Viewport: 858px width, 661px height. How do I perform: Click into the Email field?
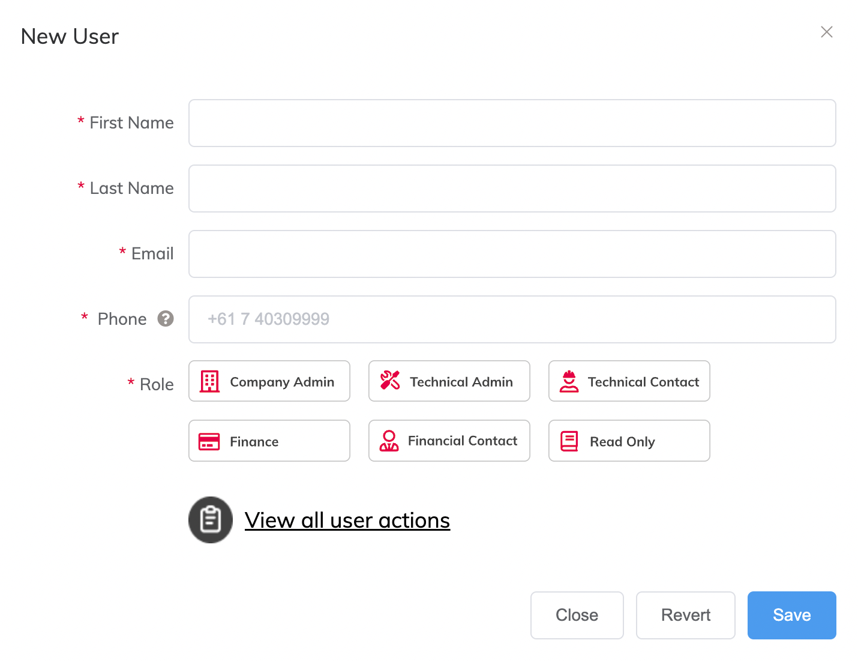(x=512, y=253)
